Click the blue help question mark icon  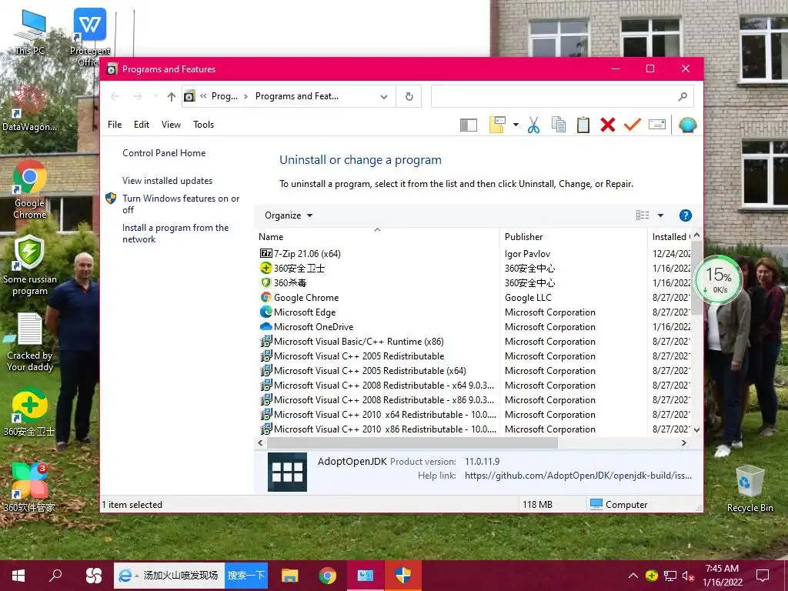pos(685,215)
